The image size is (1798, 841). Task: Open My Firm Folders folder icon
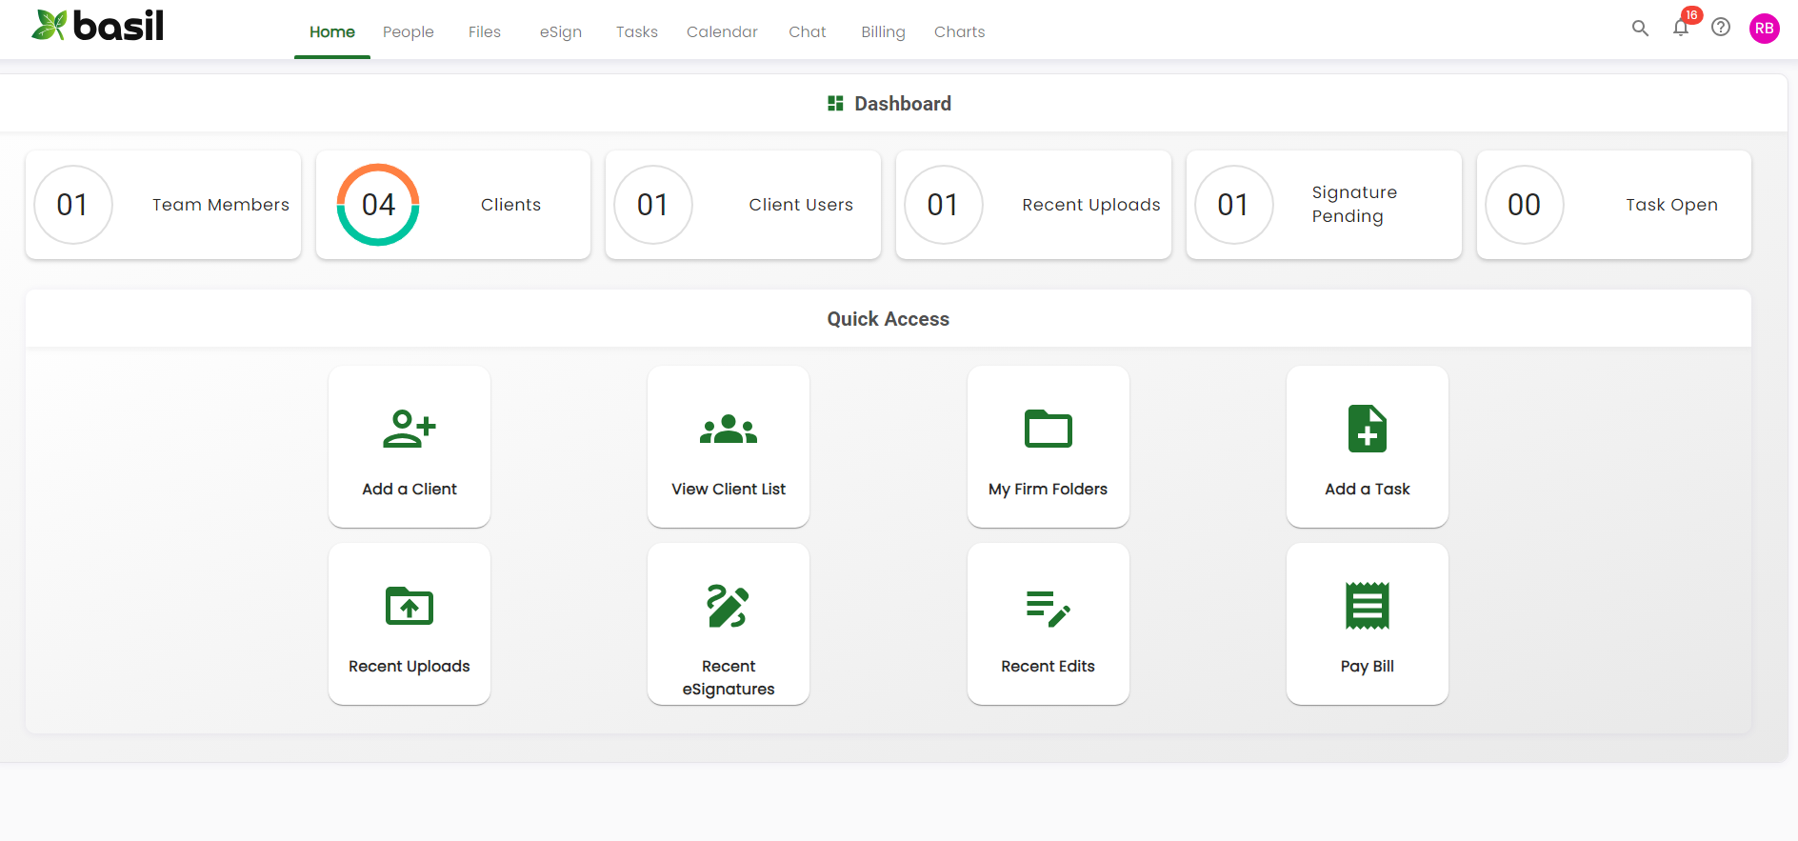(x=1048, y=429)
